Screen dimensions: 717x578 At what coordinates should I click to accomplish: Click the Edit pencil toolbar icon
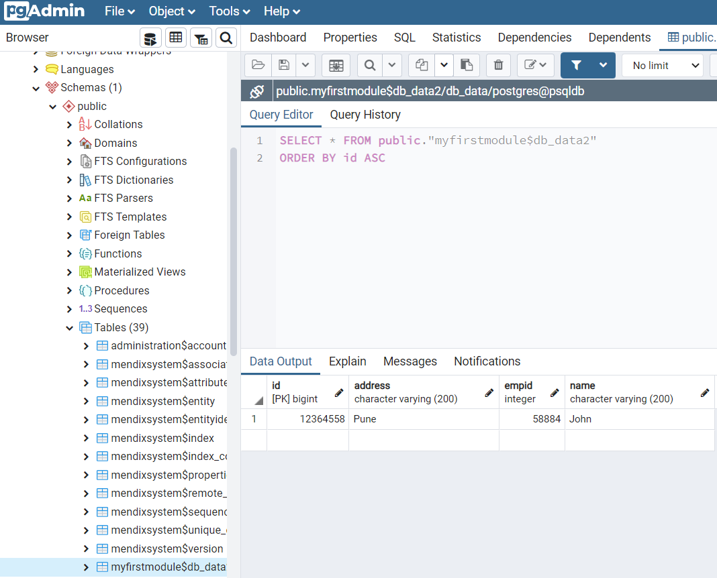click(x=536, y=65)
